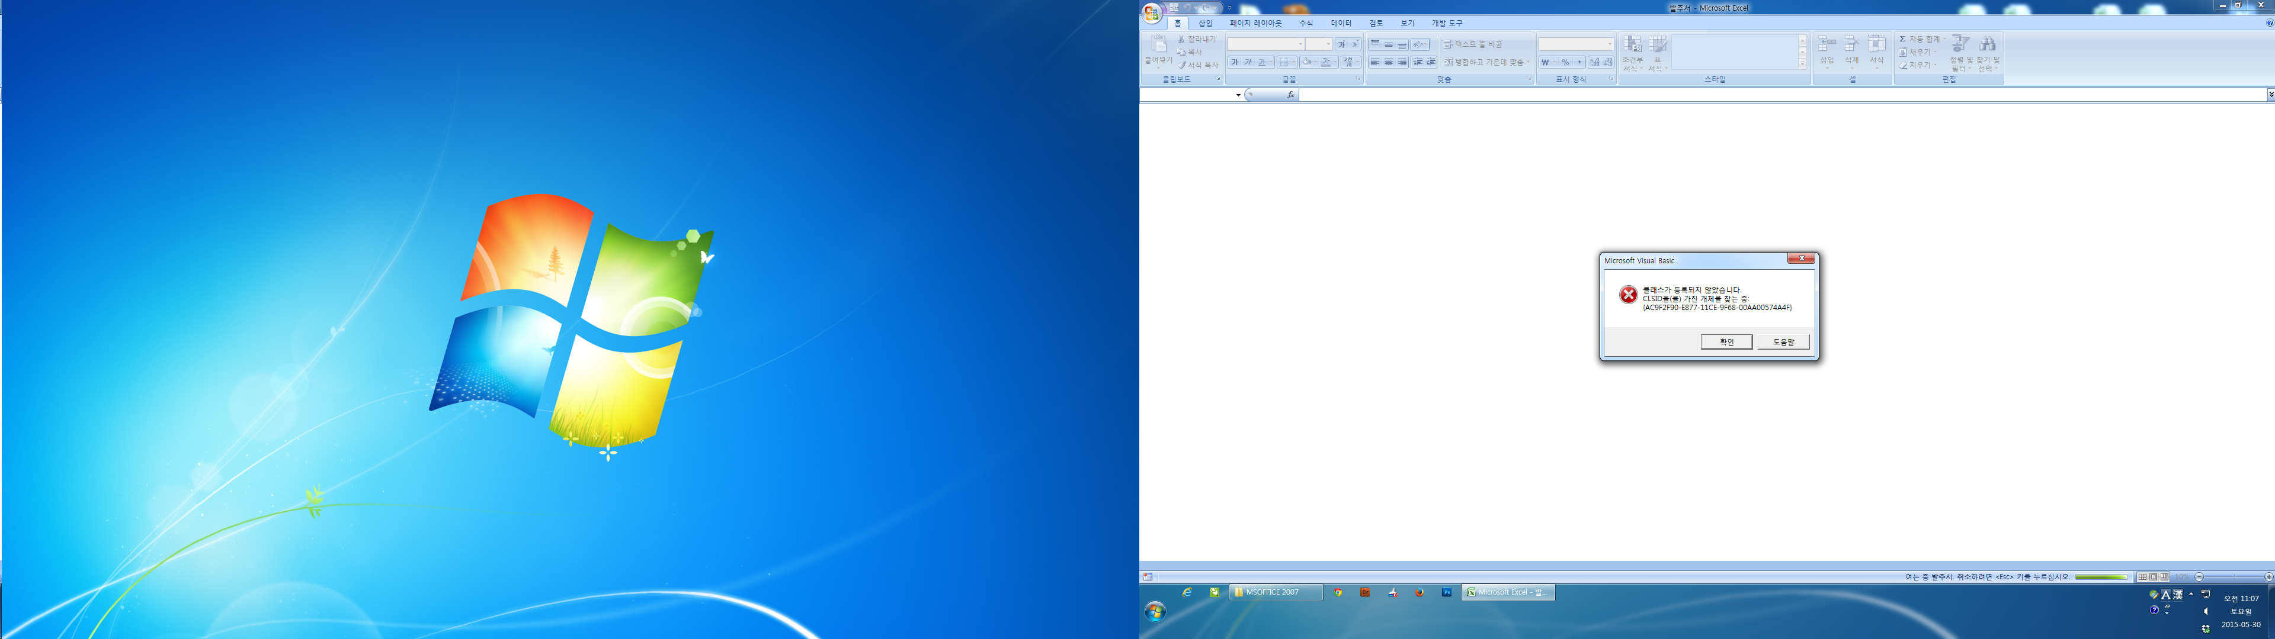Viewport: 2275px width, 639px height.
Task: Toggle underline (가) formatting
Action: [x=1261, y=62]
